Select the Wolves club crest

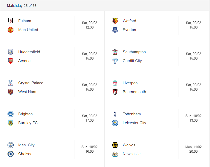pyautogui.click(x=115, y=145)
